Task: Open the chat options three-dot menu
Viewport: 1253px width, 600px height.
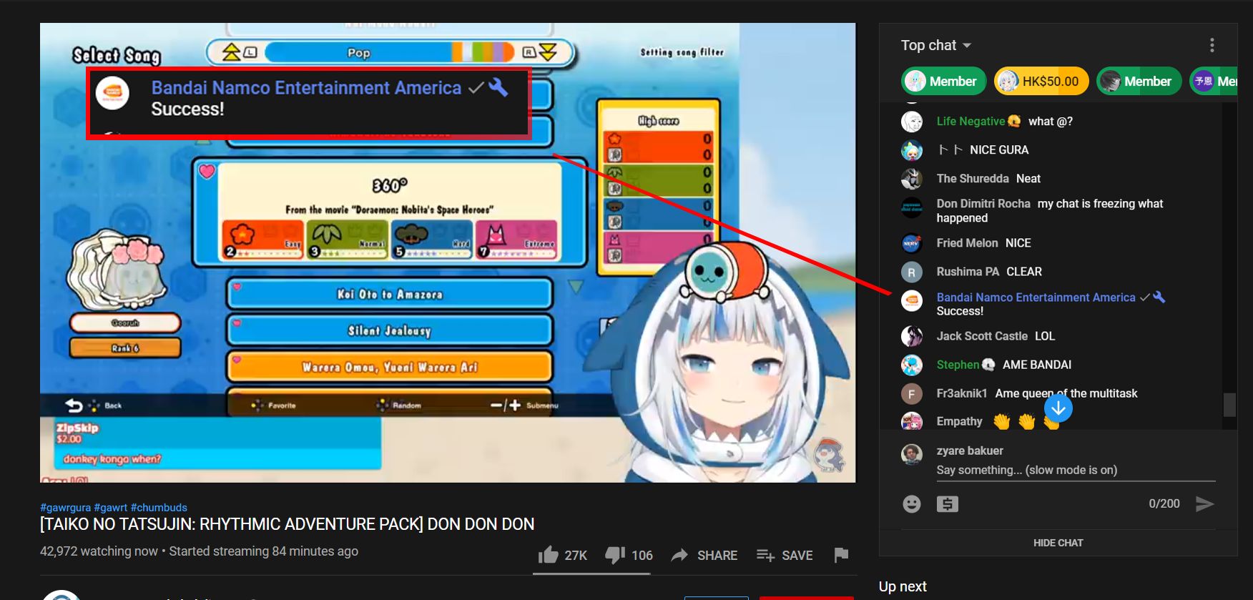Action: coord(1212,45)
